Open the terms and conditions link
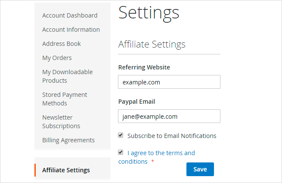Screen dimensions: 282x183 pos(161,153)
